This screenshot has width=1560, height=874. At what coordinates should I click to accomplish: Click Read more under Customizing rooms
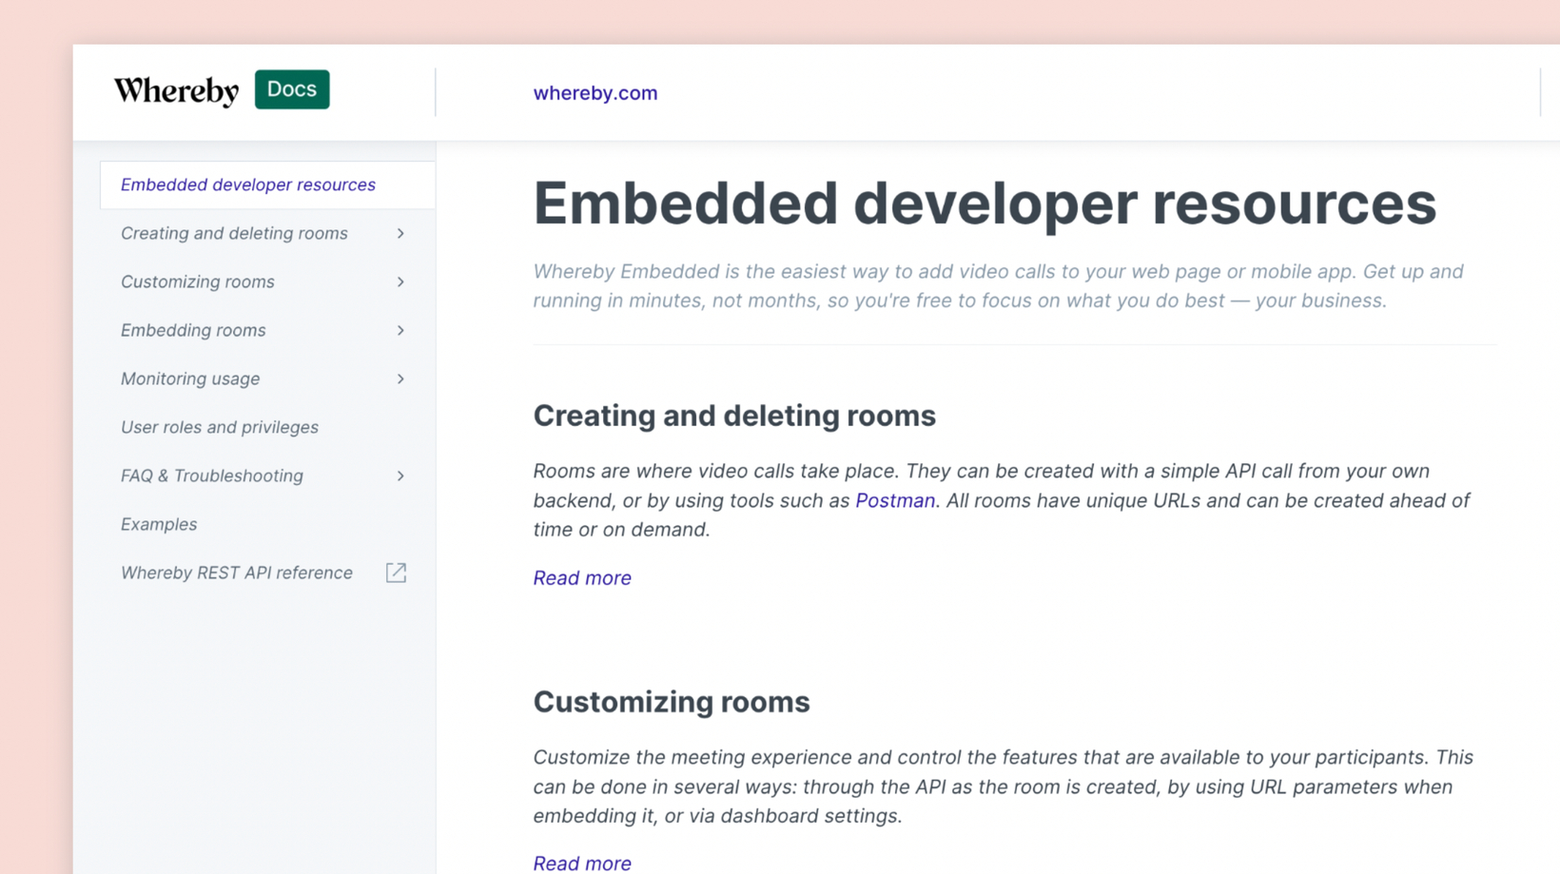click(582, 863)
